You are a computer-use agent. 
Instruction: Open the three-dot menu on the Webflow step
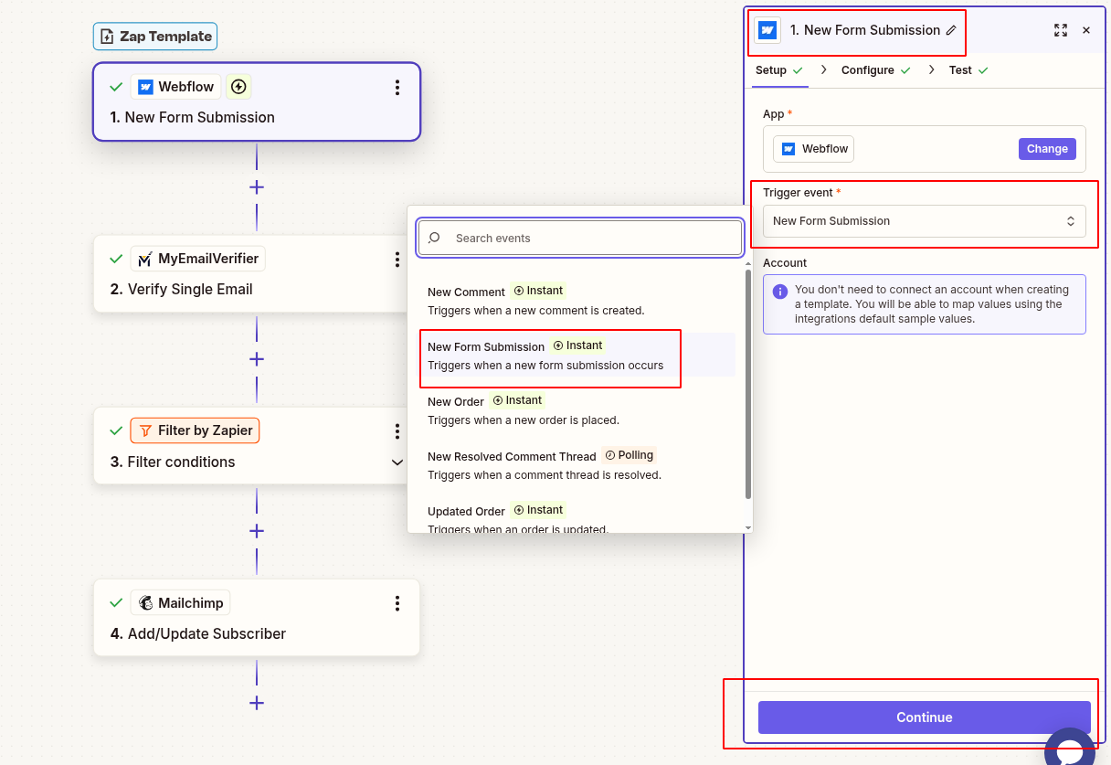click(397, 87)
